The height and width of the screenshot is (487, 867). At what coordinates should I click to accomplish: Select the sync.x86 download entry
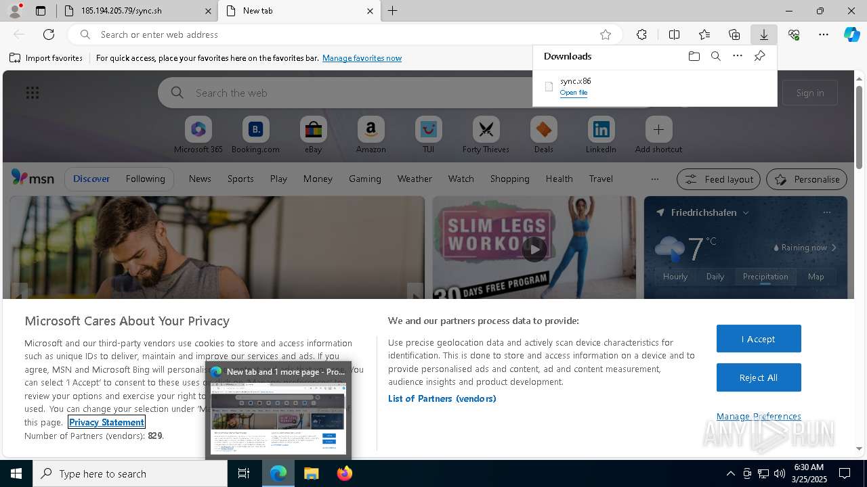coord(654,87)
